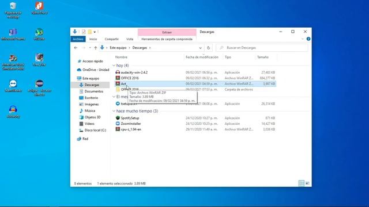Refresh the Descargas folder
Viewport: 369px width, 207px height.
click(x=208, y=48)
